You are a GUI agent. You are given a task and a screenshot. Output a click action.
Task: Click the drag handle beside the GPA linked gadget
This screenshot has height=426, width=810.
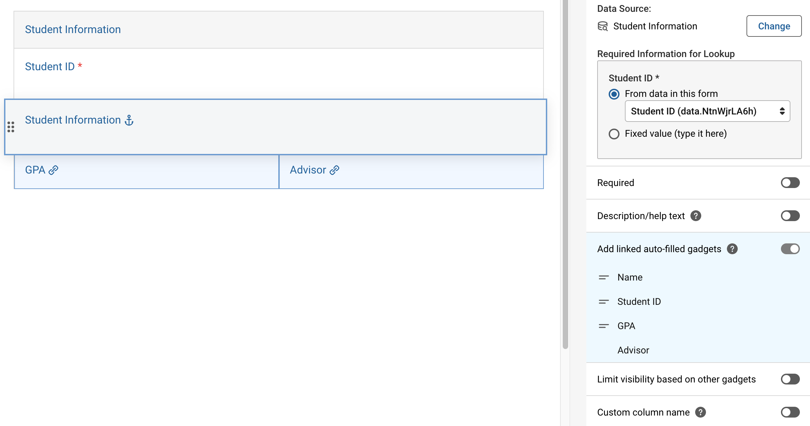[x=604, y=326]
